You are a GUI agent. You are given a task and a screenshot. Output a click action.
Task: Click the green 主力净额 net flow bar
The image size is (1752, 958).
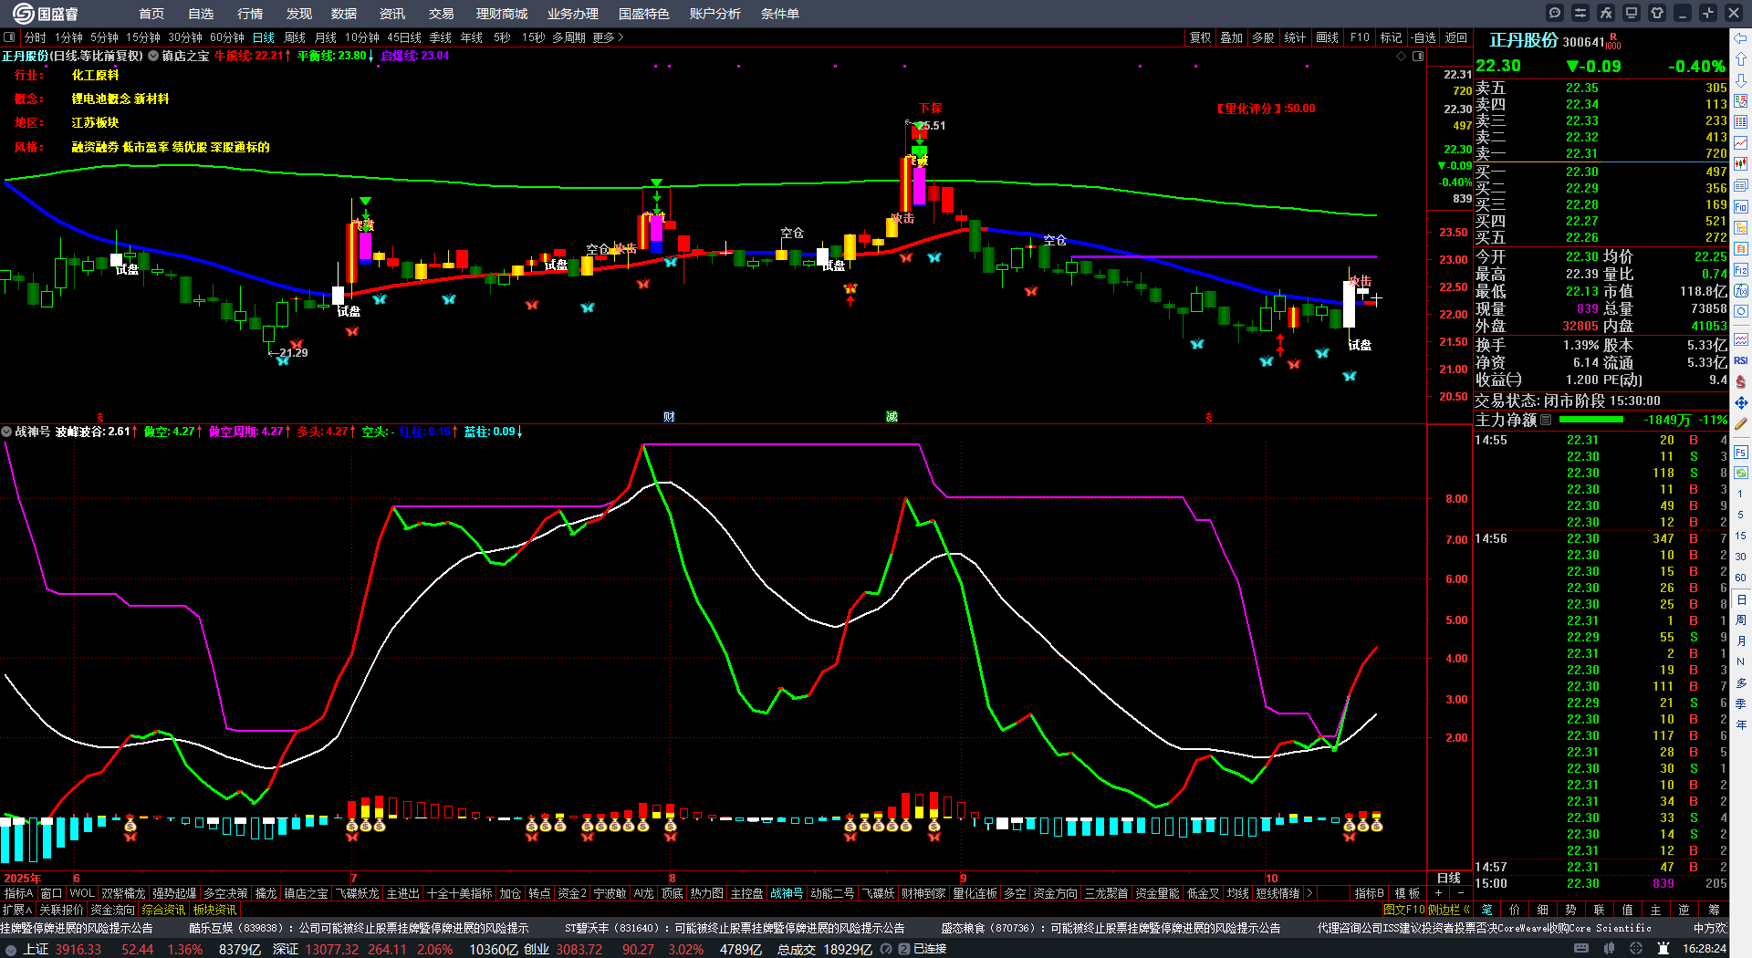(x=1591, y=420)
